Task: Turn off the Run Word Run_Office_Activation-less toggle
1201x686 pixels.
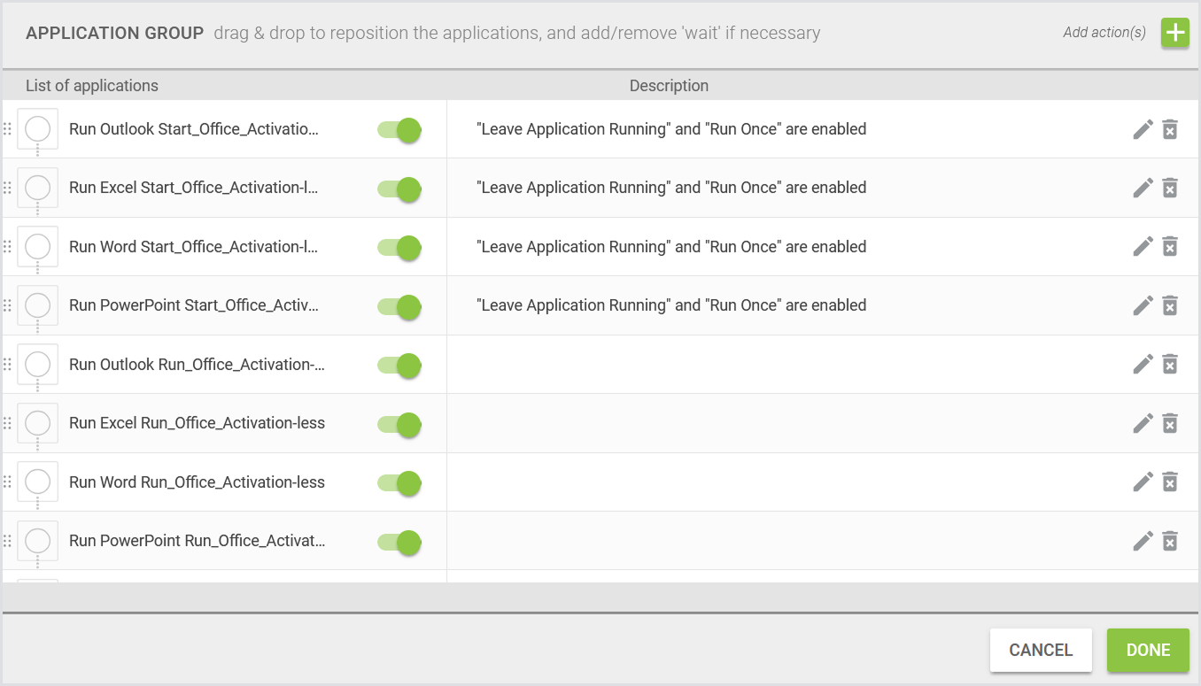Action: (399, 482)
